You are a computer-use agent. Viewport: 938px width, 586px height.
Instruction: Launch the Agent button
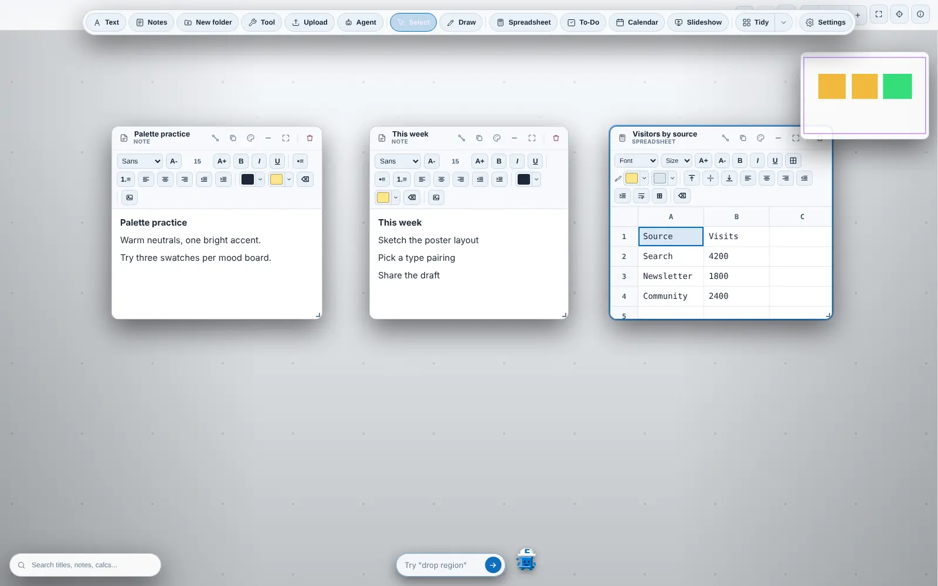coord(361,22)
